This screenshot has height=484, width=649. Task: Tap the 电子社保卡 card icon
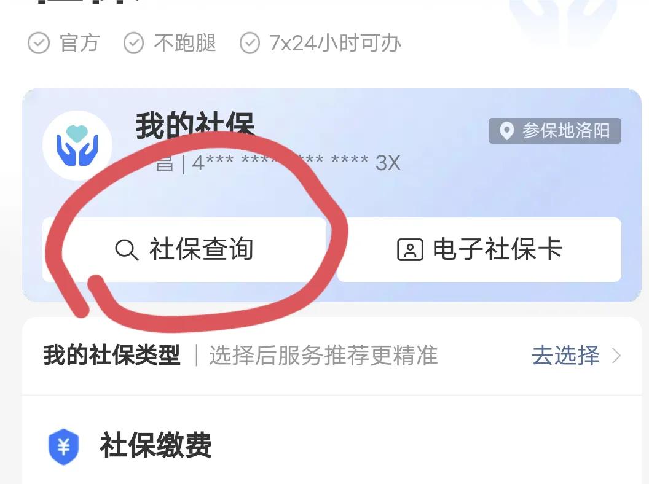tap(410, 250)
